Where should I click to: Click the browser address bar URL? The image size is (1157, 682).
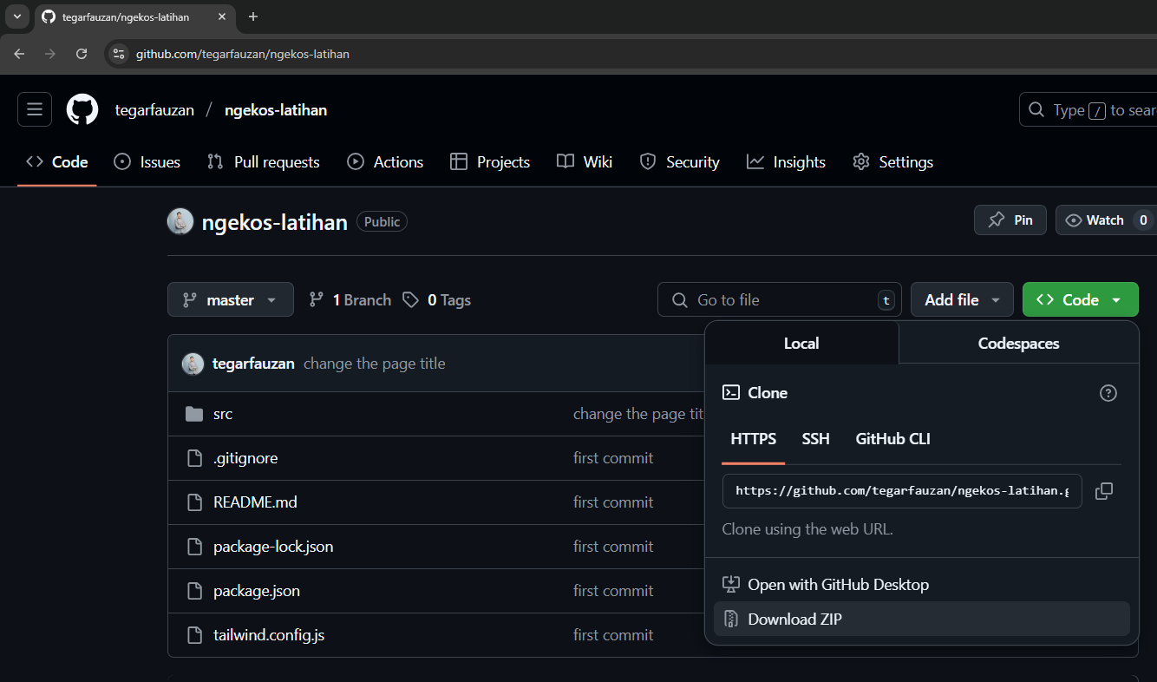(243, 54)
